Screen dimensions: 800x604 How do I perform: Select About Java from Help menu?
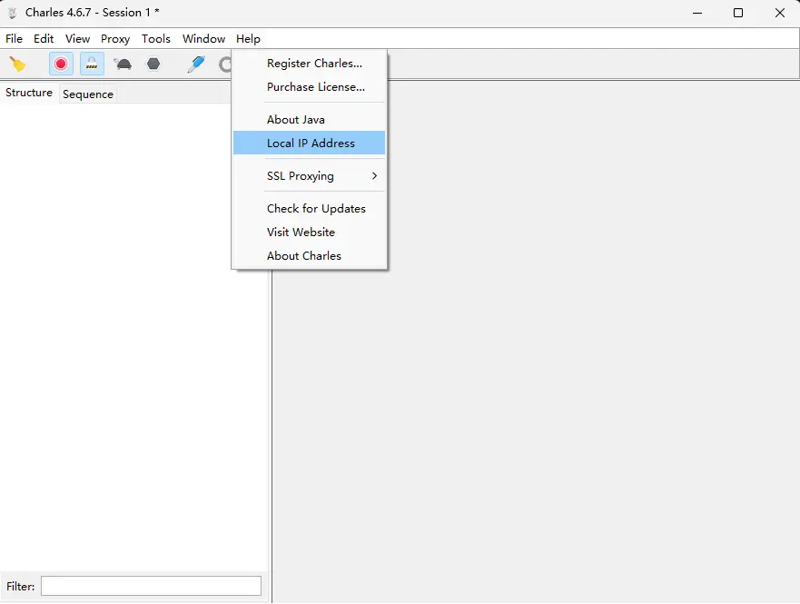click(x=309, y=119)
